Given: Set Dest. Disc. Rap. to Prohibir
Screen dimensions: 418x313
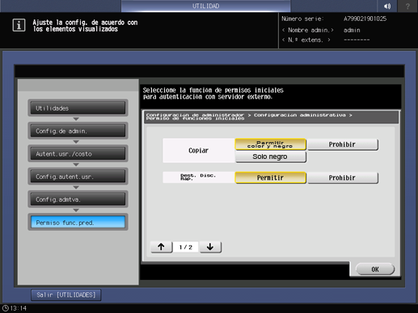Looking at the screenshot, I should (343, 177).
